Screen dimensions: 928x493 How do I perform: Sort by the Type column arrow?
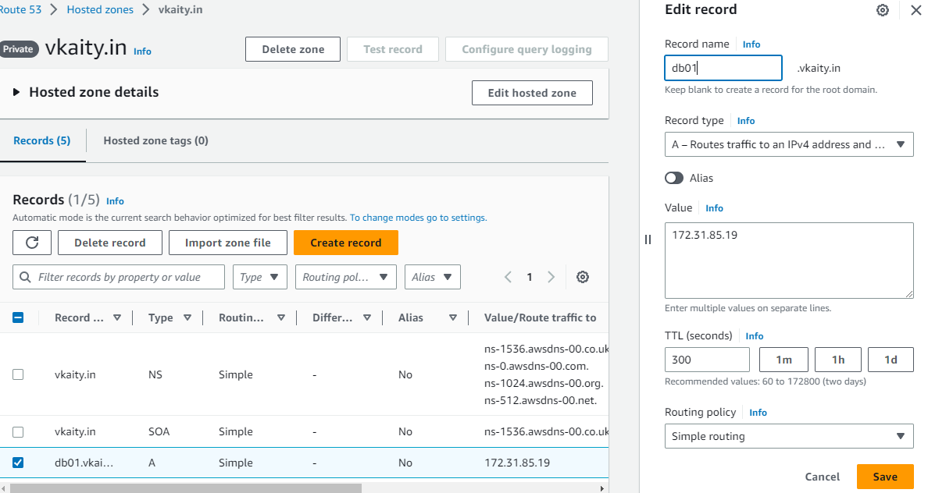pos(187,317)
